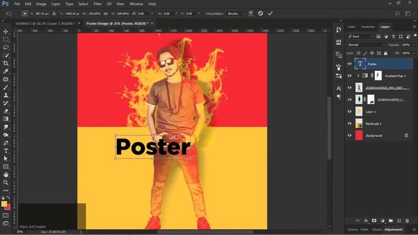The height and width of the screenshot is (235, 418).
Task: Cancel the transform with the cancel icon
Action: (261, 13)
